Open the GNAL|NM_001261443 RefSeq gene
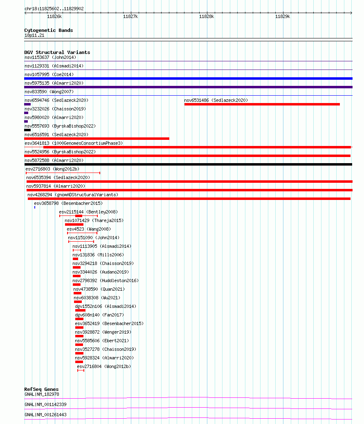Image resolution: width=364 pixels, height=424 pixels. (45, 415)
